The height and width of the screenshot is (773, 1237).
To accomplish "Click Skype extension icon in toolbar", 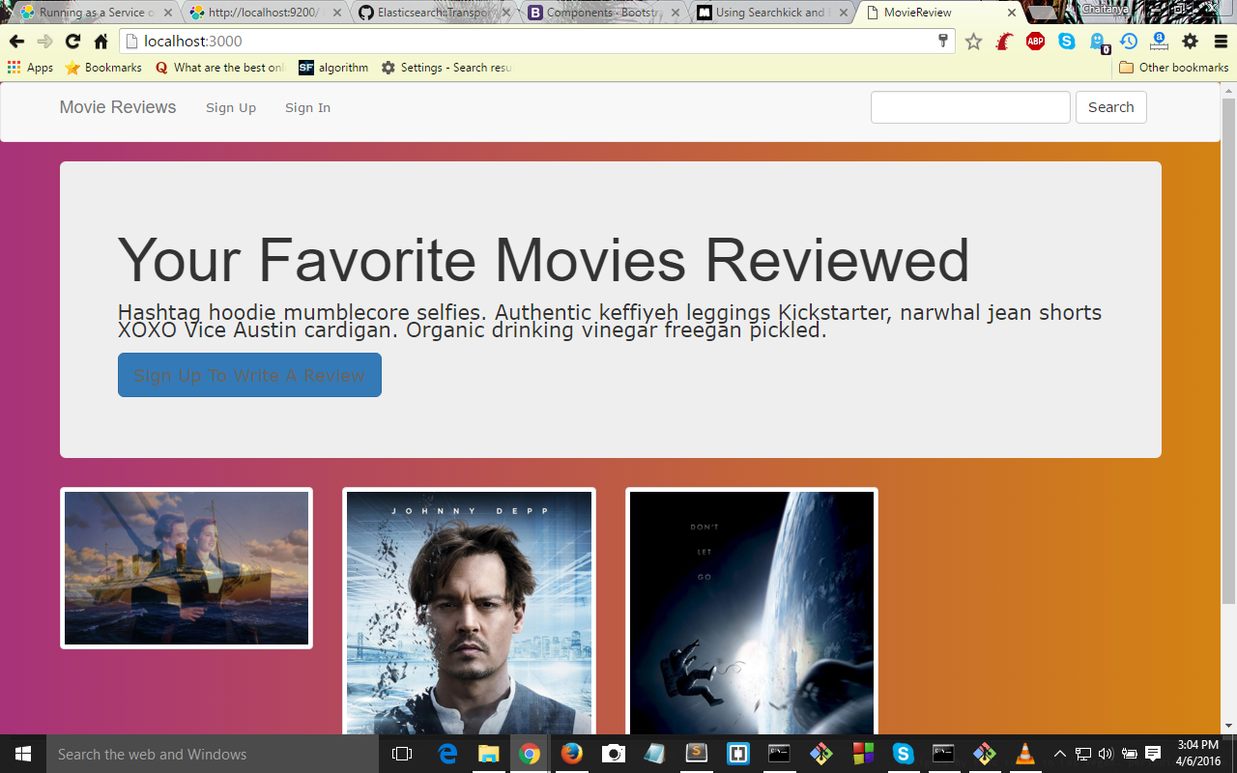I will pos(1066,42).
